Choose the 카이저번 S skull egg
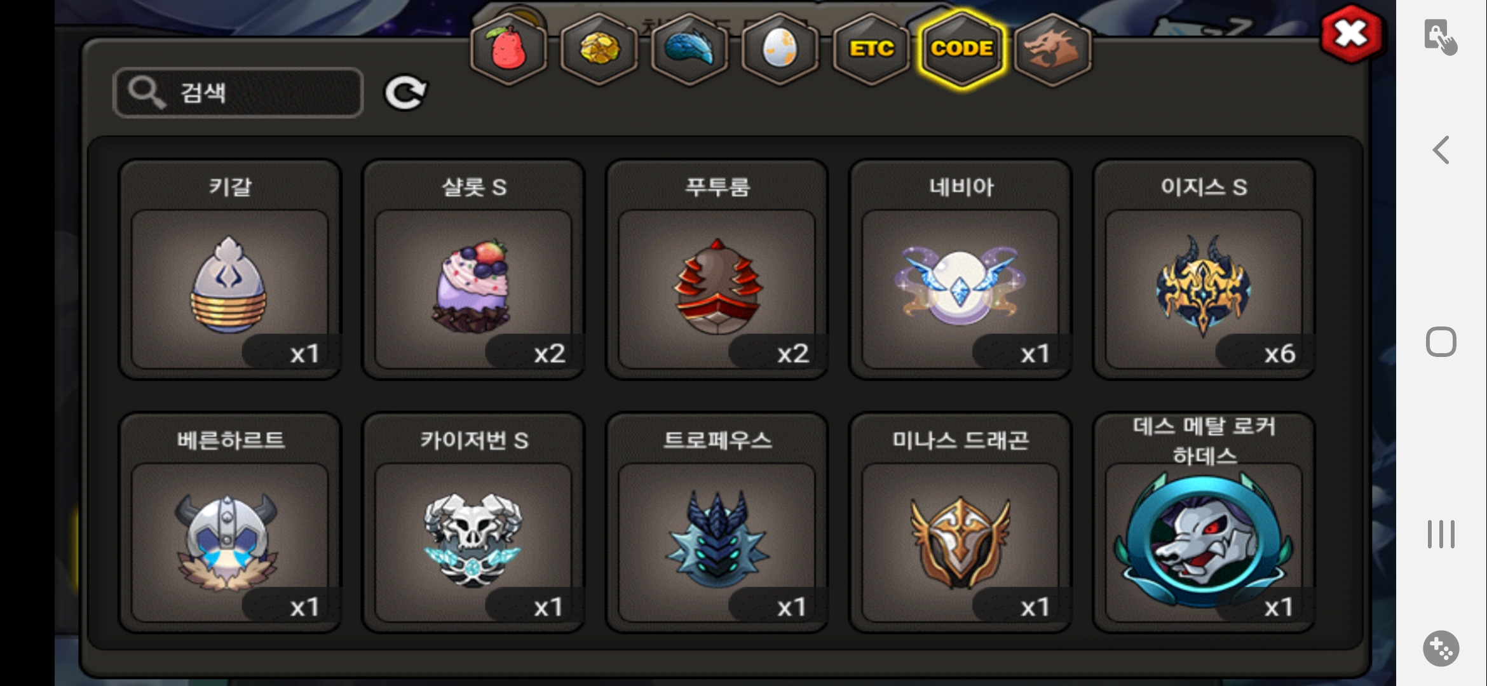This screenshot has height=686, width=1487. (473, 523)
